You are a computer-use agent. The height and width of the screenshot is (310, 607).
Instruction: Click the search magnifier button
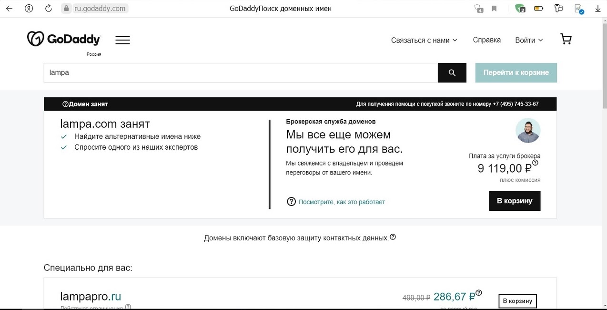pyautogui.click(x=452, y=72)
